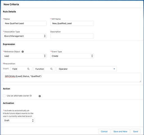Click the Save and New button
Viewport: 144px width, 135px height.
(120, 132)
